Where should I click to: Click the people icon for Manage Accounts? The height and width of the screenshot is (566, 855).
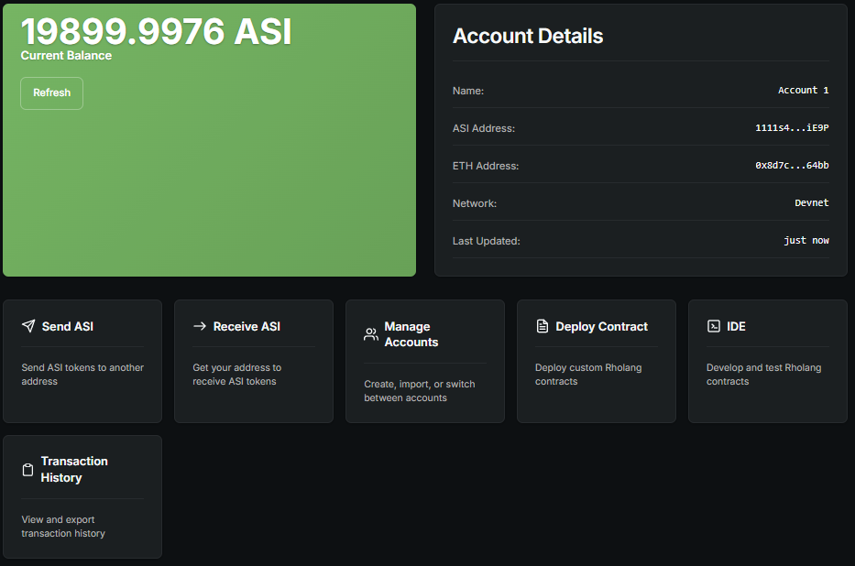pyautogui.click(x=371, y=334)
